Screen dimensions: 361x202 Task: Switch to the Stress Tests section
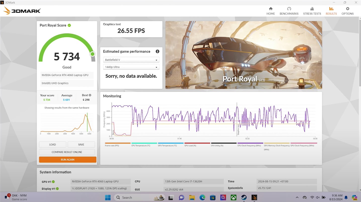coord(312,11)
